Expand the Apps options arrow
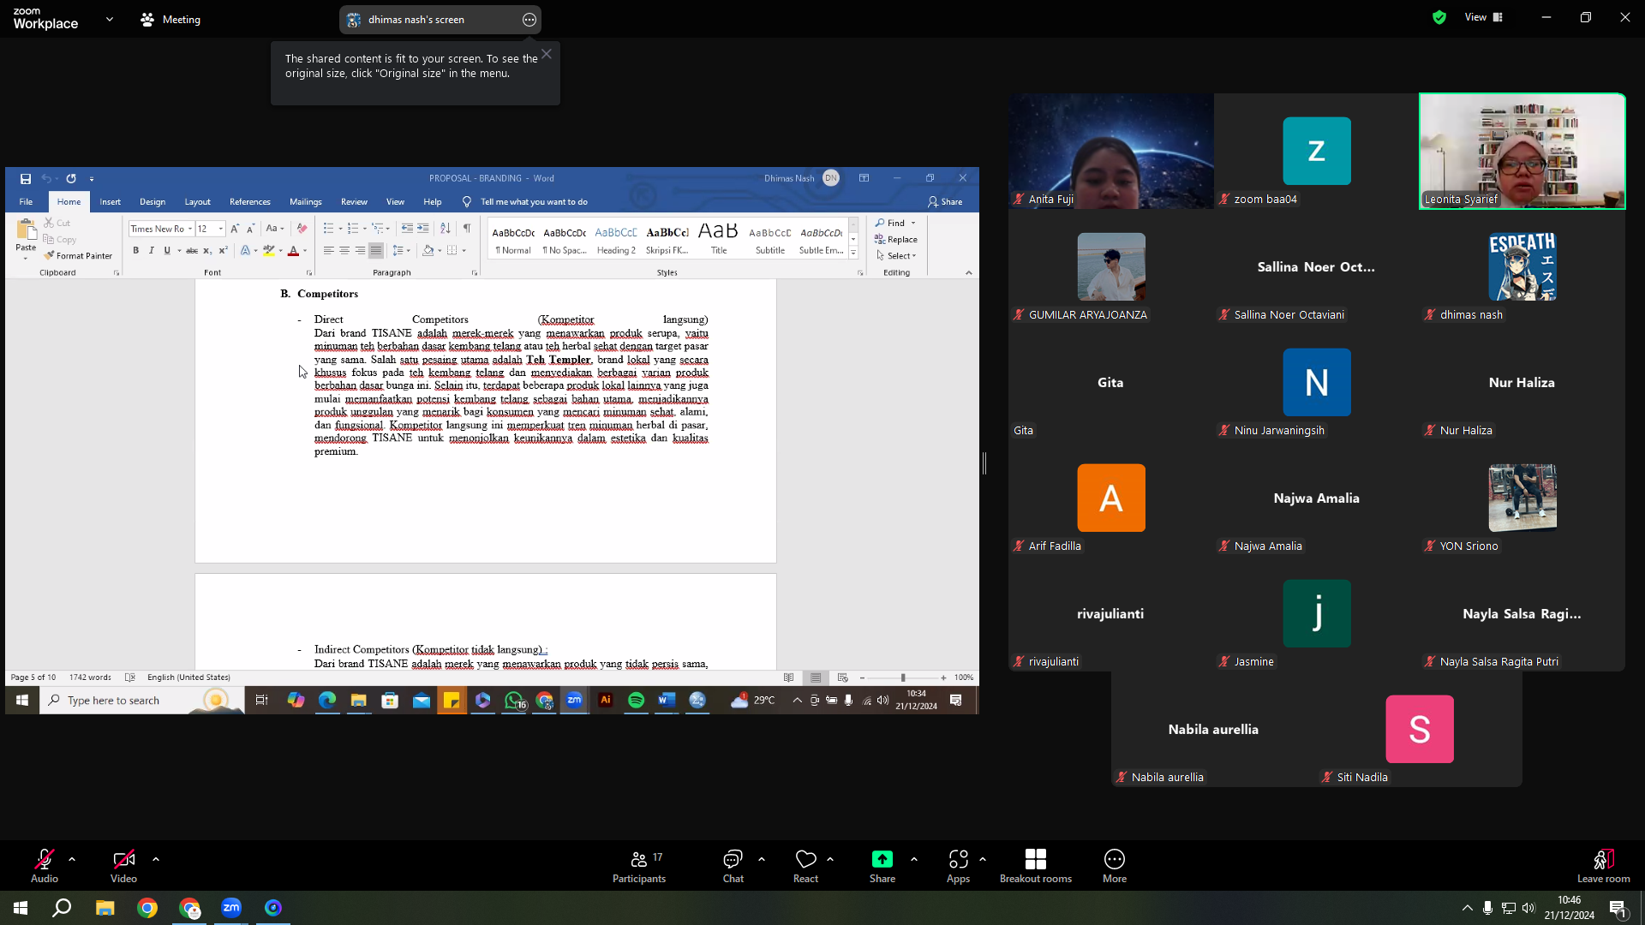 [x=983, y=858]
